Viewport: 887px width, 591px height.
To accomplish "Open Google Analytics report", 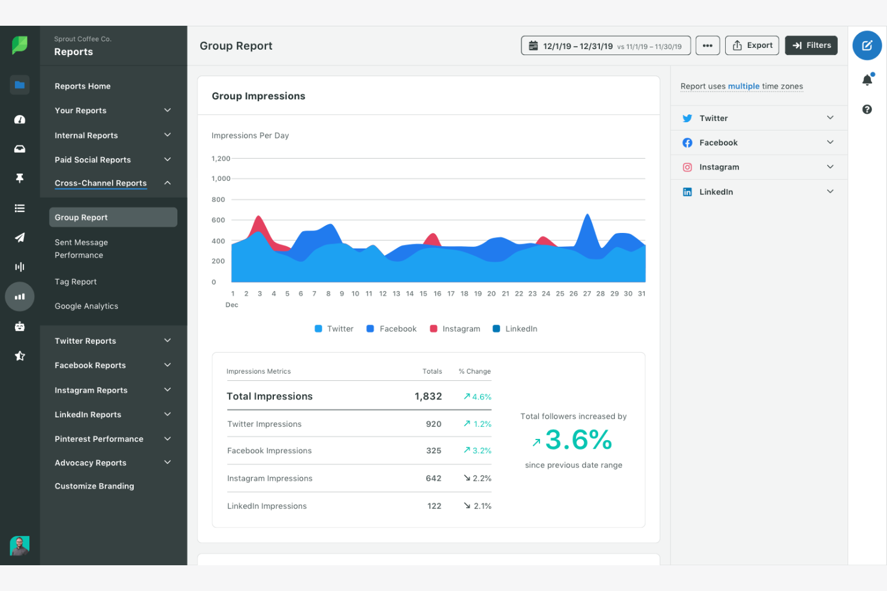I will tap(86, 306).
